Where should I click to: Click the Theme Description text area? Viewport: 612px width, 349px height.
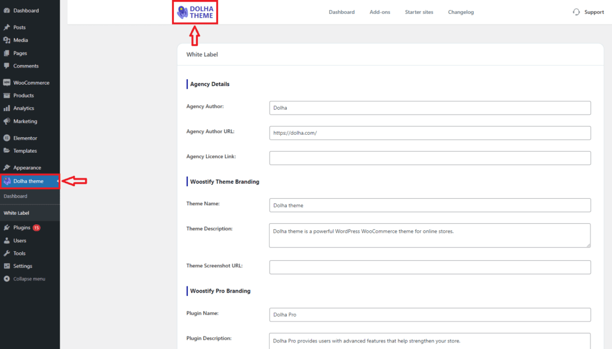pos(430,235)
